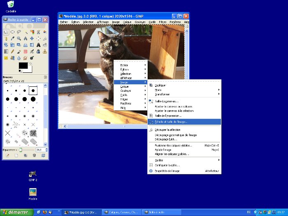
Task: Choose Taille du canevas menu entry
Action: 184,101
